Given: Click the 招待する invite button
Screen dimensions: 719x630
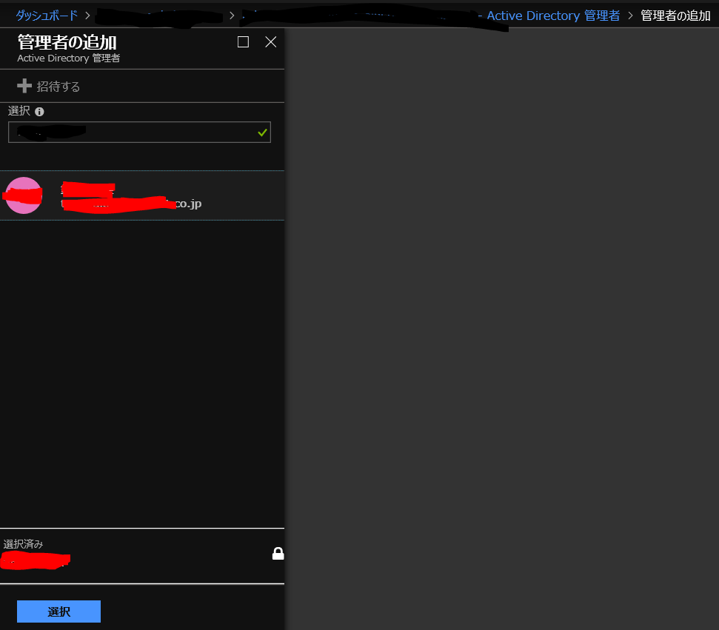Looking at the screenshot, I should (x=49, y=86).
